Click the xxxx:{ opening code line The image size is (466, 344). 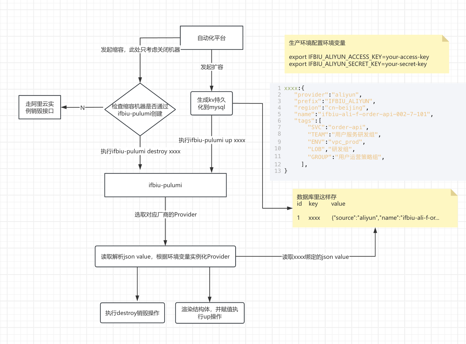(294, 88)
